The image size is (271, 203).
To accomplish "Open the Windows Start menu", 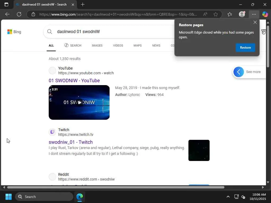I will coord(8,197).
